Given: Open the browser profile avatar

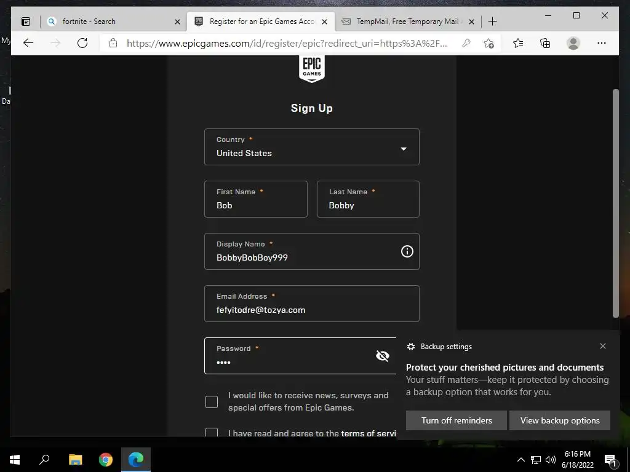Looking at the screenshot, I should click(x=573, y=43).
